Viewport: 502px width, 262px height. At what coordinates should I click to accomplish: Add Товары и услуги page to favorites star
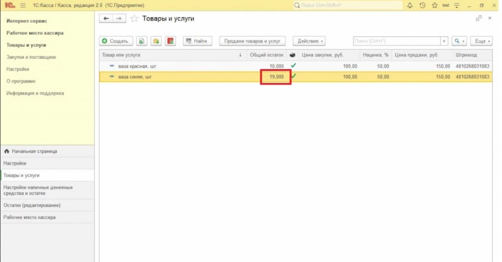point(134,19)
